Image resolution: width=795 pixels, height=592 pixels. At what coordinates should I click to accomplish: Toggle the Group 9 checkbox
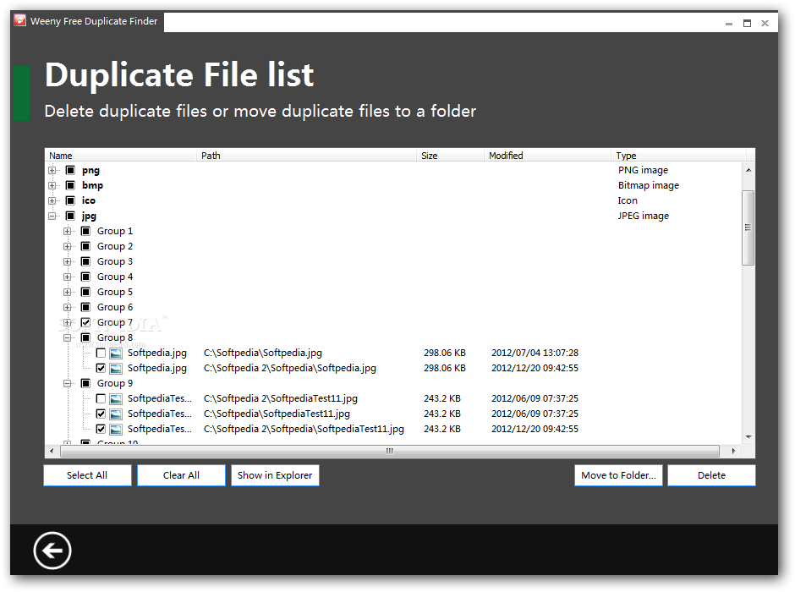tap(85, 383)
